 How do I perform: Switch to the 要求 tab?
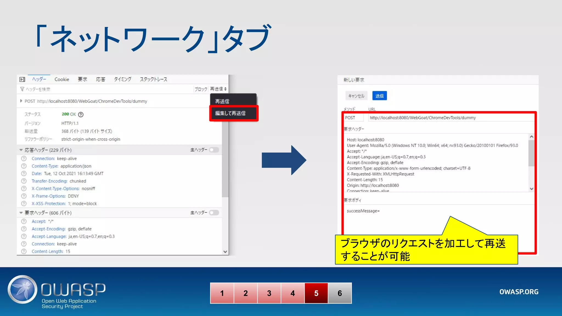click(x=83, y=79)
